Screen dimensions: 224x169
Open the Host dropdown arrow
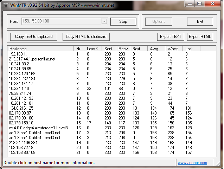point(104,21)
